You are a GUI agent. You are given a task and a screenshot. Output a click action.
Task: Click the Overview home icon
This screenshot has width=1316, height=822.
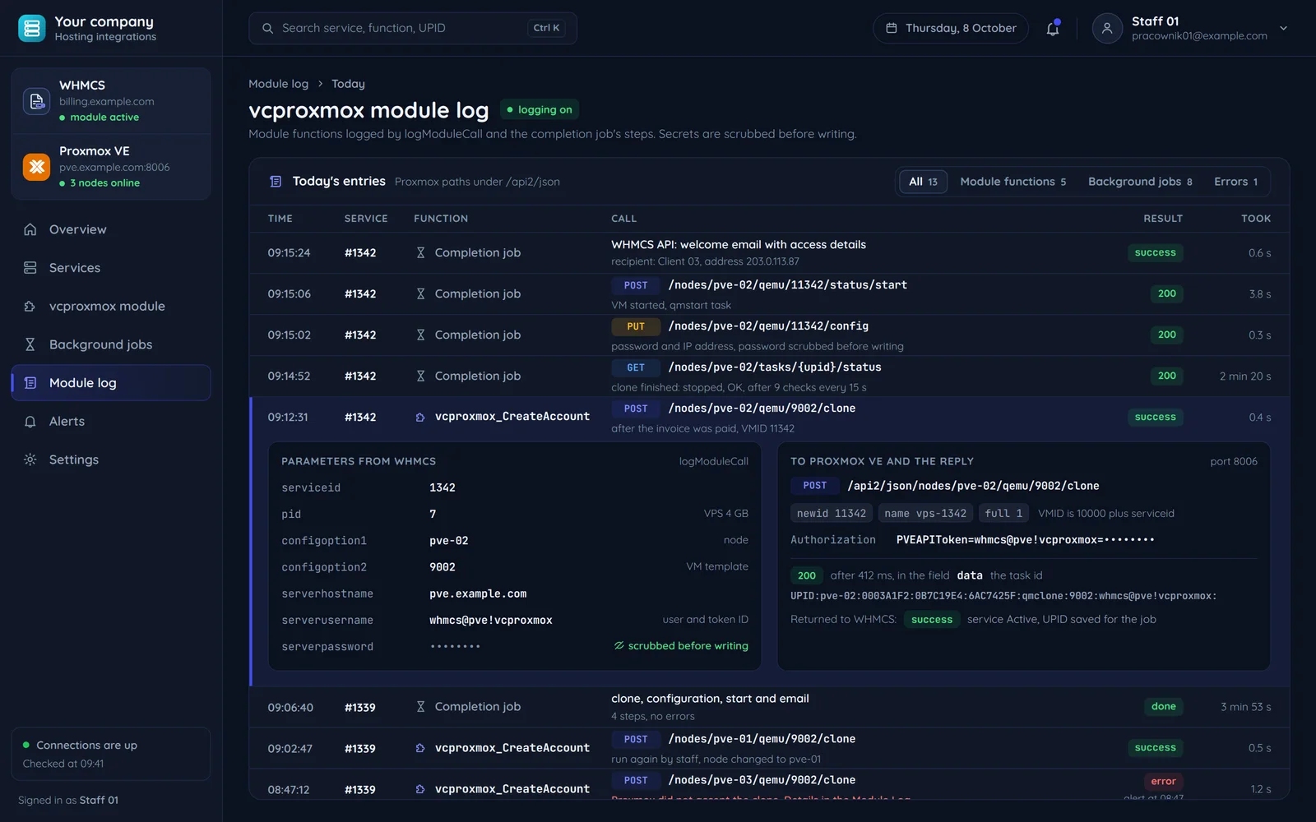point(30,229)
